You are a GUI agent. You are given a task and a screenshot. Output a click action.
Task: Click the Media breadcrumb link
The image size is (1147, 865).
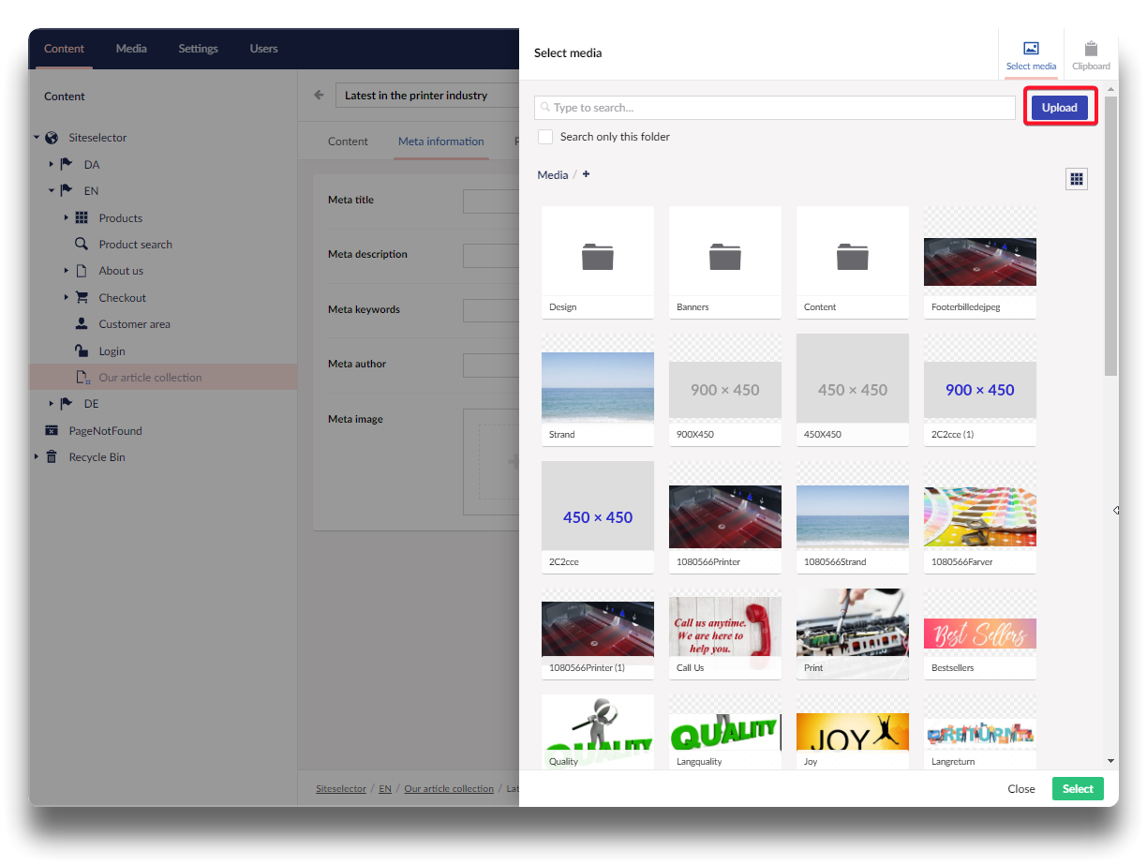click(x=553, y=175)
